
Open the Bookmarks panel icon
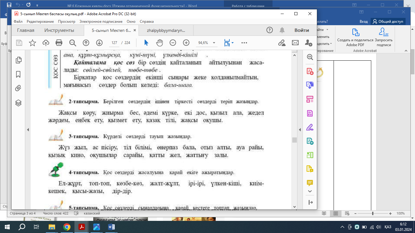pos(18,74)
